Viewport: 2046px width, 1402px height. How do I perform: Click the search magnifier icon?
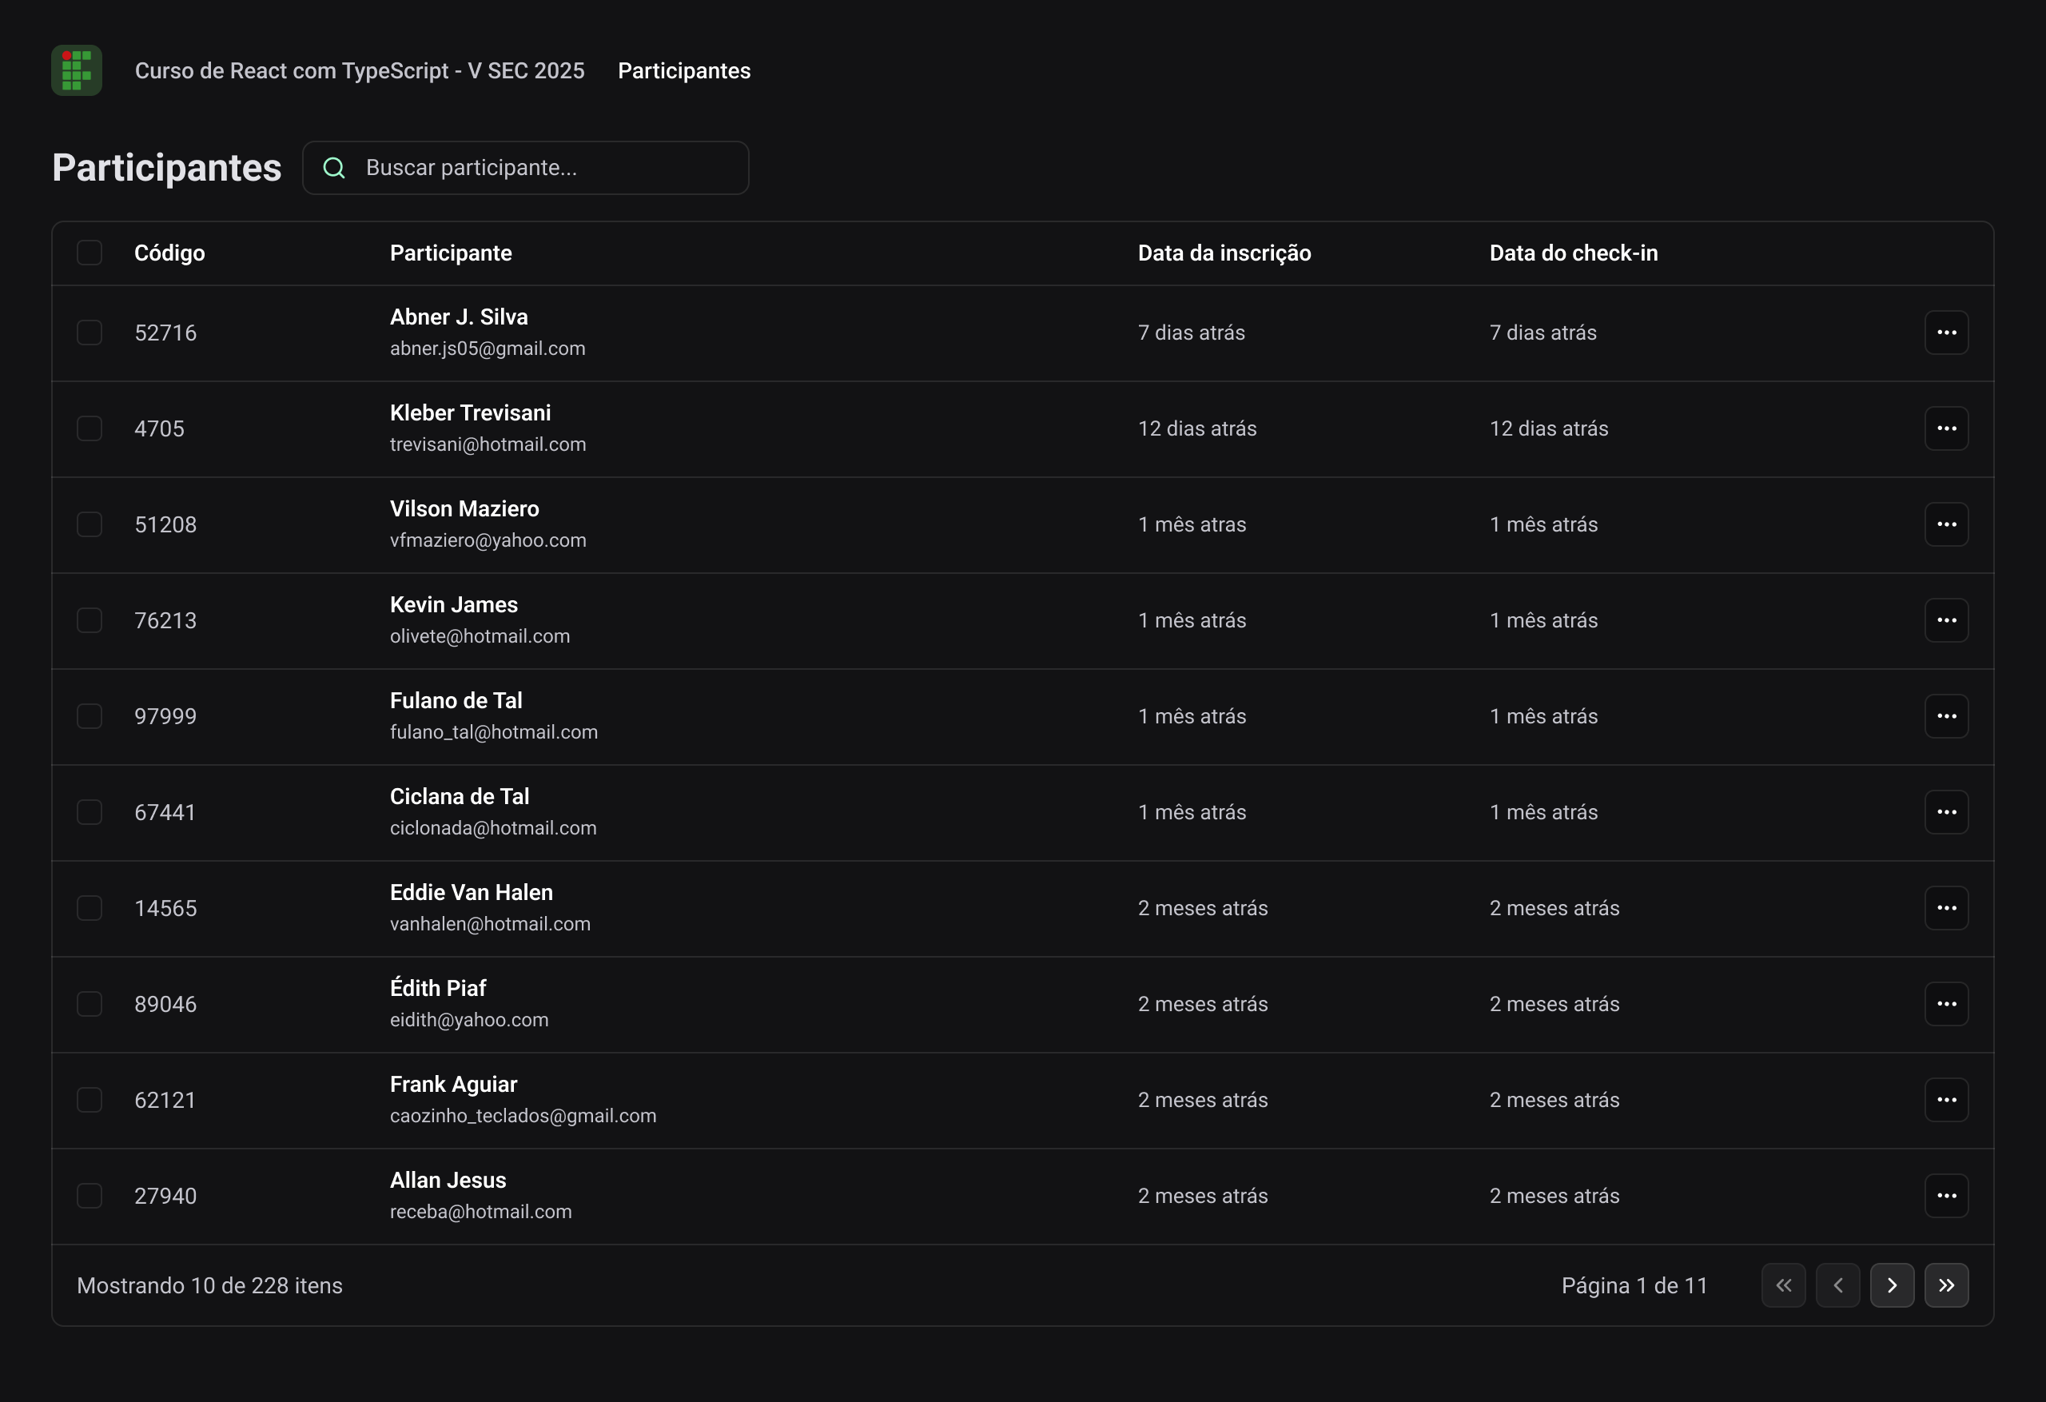(x=333, y=168)
